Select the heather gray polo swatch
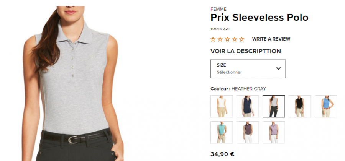Viewport: 345px width, 161px height. click(274, 106)
